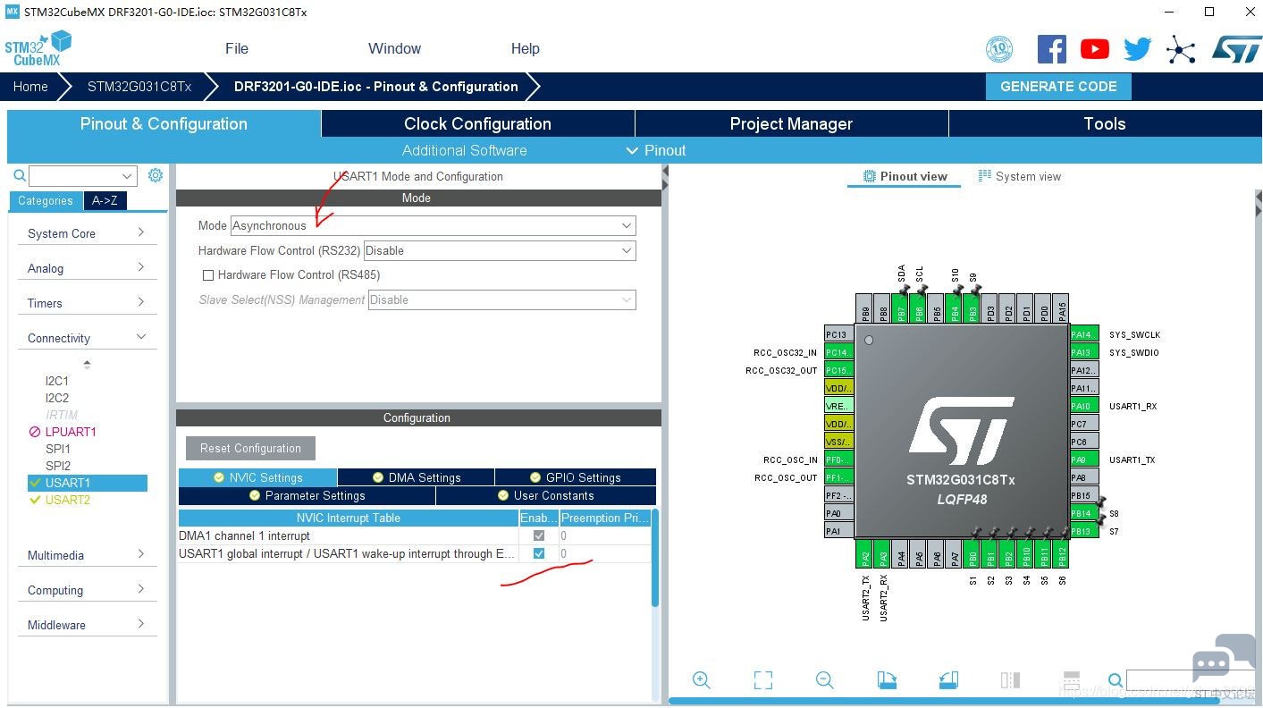Toggle DMA1 channel 1 interrupt checkbox
The image size is (1263, 708).
coord(539,535)
